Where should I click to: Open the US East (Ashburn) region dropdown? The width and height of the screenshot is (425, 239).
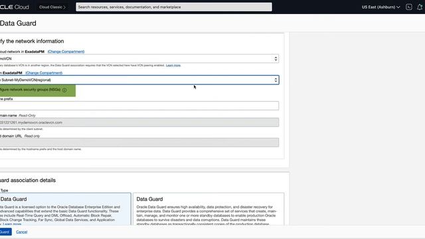(381, 7)
